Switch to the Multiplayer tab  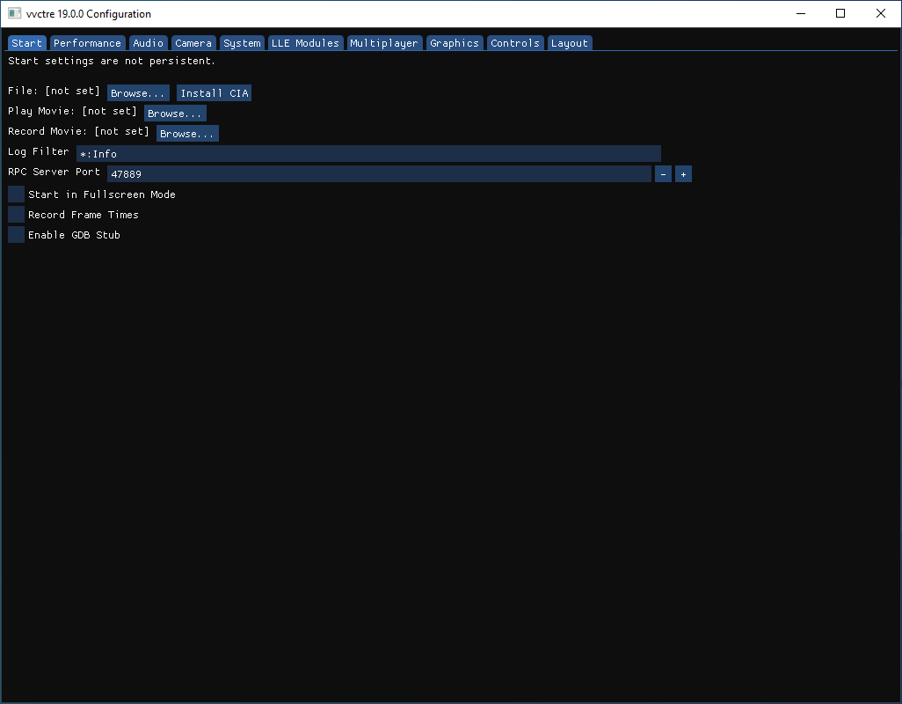[x=383, y=43]
